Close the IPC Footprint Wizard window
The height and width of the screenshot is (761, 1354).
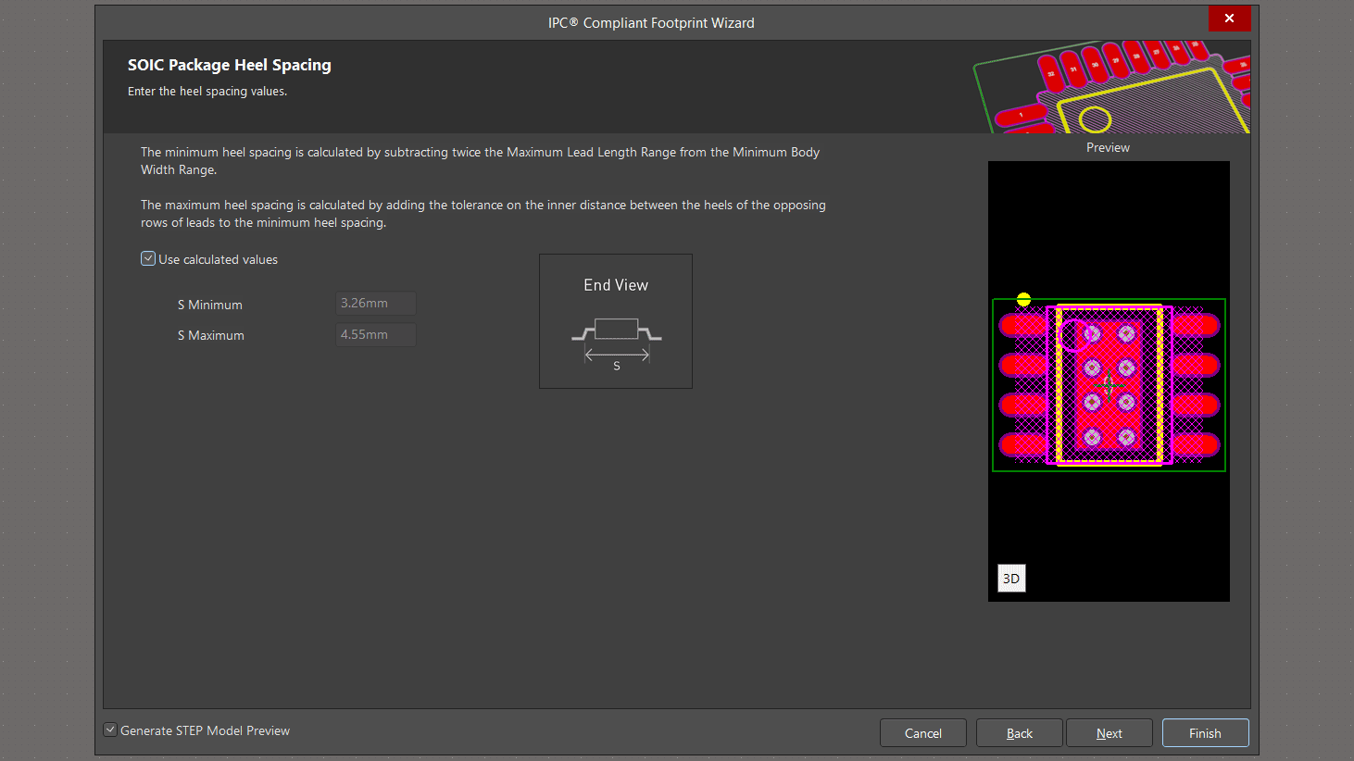(x=1229, y=19)
